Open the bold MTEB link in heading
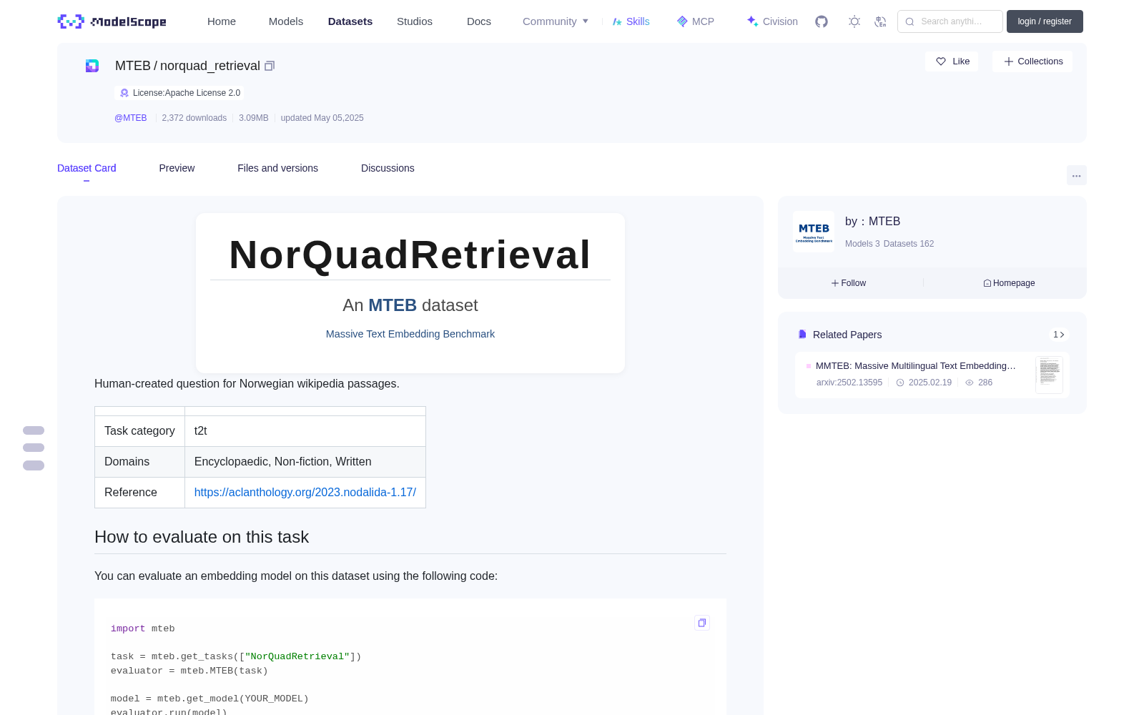The width and height of the screenshot is (1144, 715). [393, 305]
